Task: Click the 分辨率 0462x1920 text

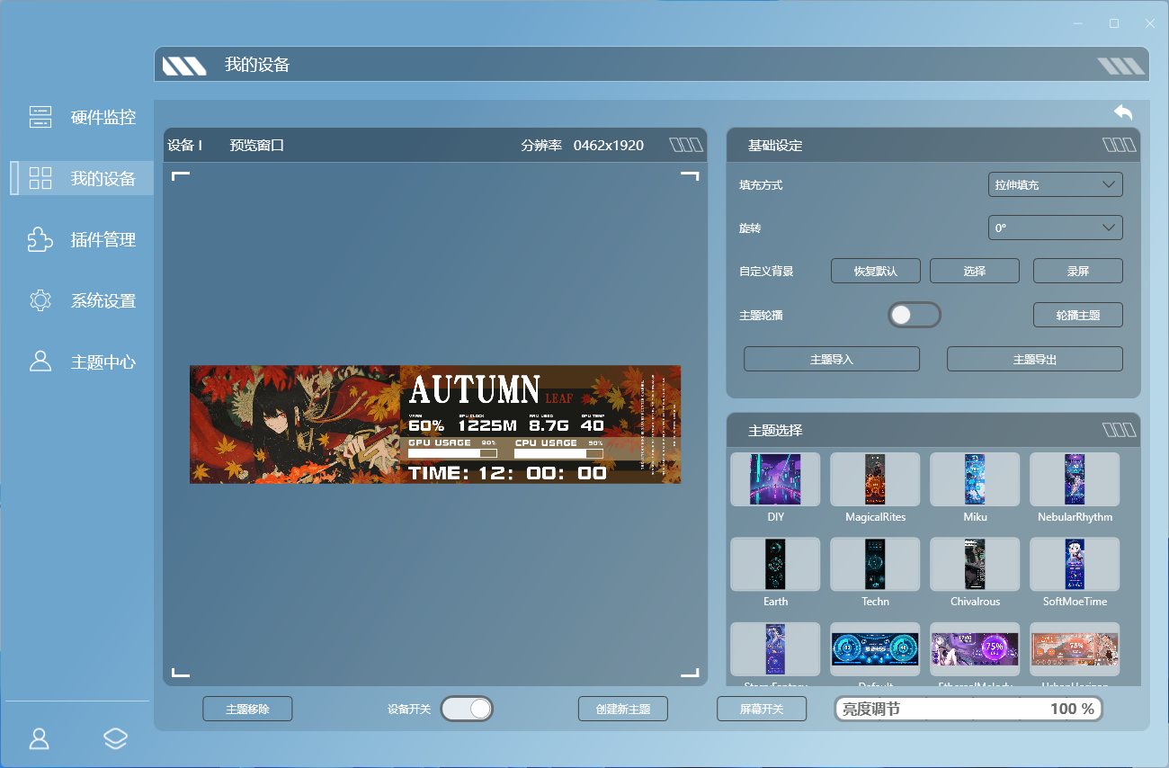Action: (583, 145)
